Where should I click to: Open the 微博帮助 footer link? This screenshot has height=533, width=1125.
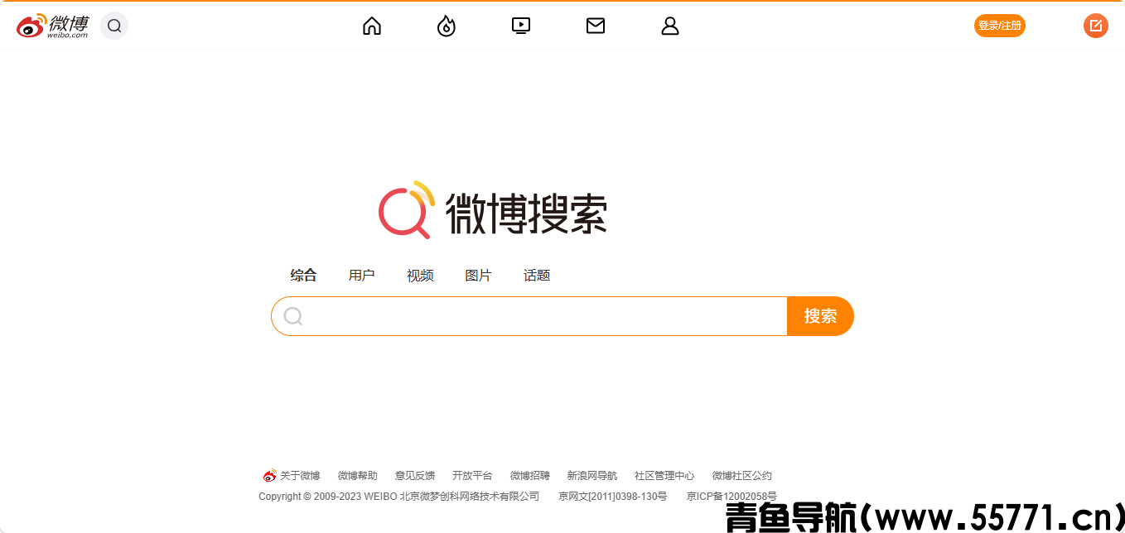click(358, 476)
